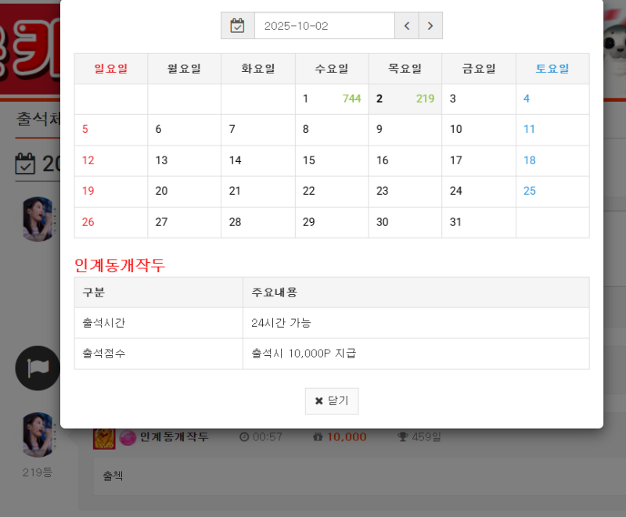Click the trophy icon beside 459일
The width and height of the screenshot is (626, 517).
pyautogui.click(x=402, y=437)
